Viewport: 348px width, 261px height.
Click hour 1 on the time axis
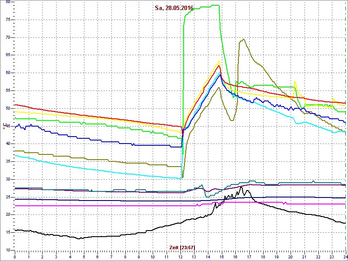click(x=29, y=256)
